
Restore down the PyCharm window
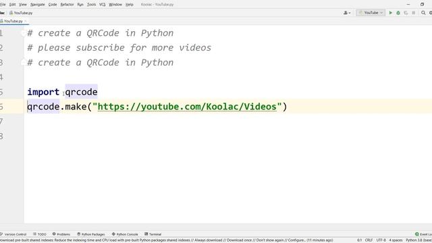[422, 5]
